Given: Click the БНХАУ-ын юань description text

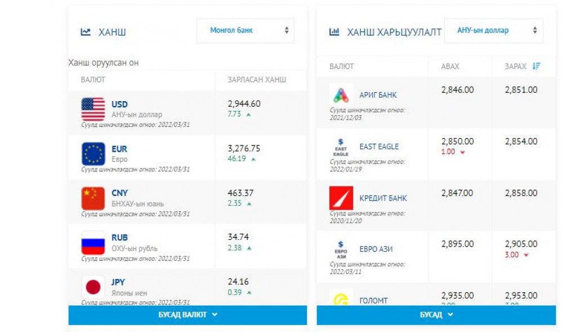Looking at the screenshot, I should pos(137,204).
